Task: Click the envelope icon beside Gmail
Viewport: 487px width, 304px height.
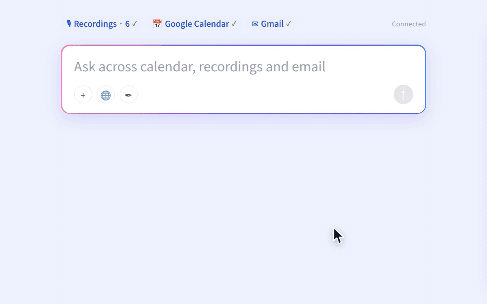Action: tap(255, 24)
